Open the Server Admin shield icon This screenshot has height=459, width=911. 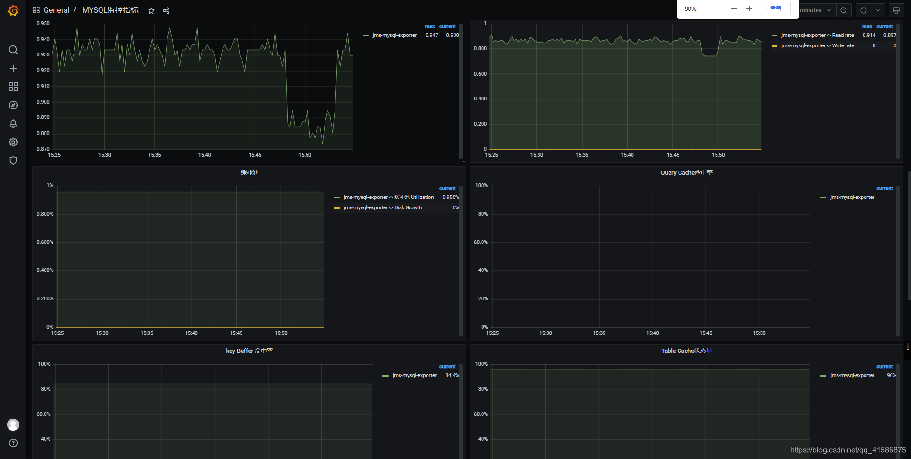click(x=13, y=161)
